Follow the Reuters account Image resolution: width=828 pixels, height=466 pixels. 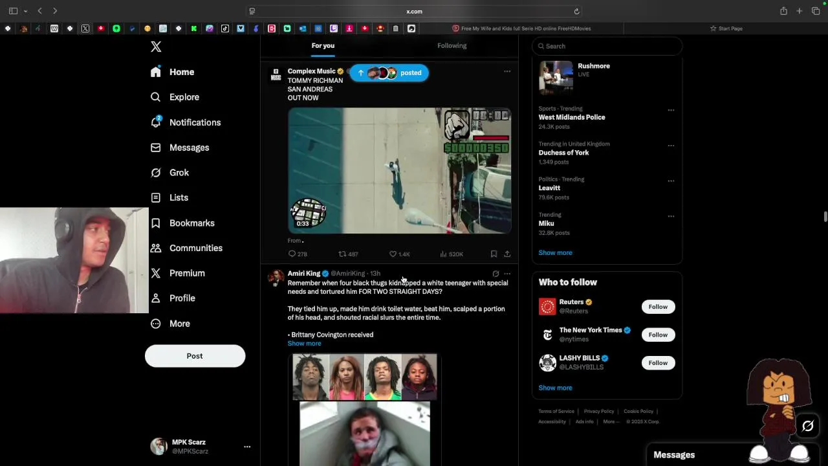click(658, 307)
